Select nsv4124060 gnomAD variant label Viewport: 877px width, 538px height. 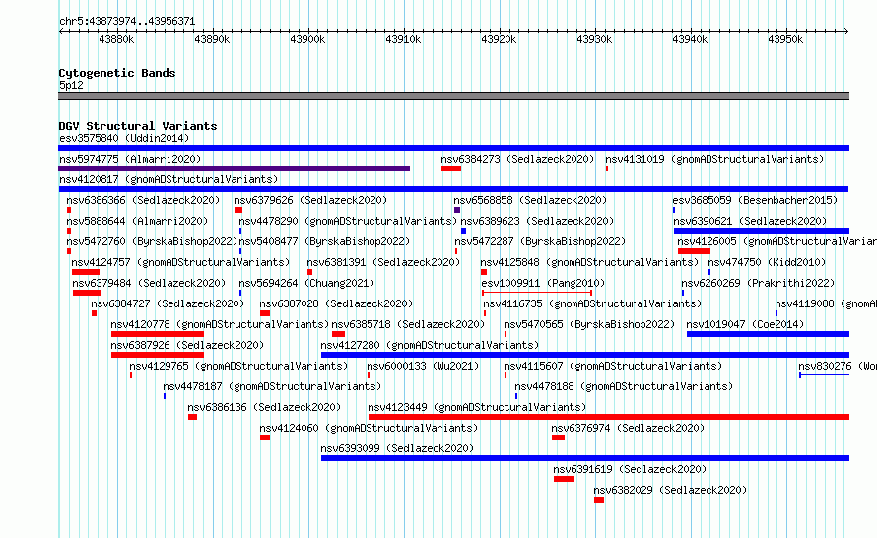coord(370,428)
